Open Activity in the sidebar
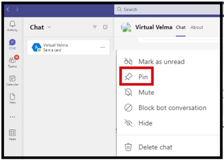The image size is (224, 160). [13, 26]
